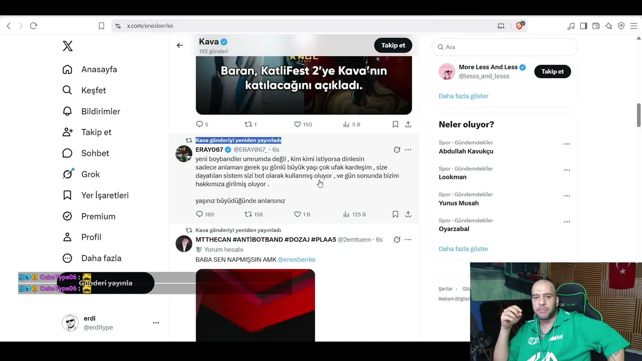This screenshot has height=361, width=642.
Task: Go to Anasayfa in the sidebar
Action: (90, 69)
